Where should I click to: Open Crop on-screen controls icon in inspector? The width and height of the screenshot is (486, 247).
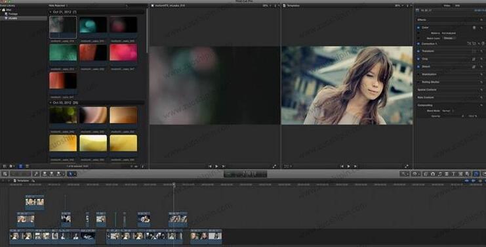click(474, 58)
